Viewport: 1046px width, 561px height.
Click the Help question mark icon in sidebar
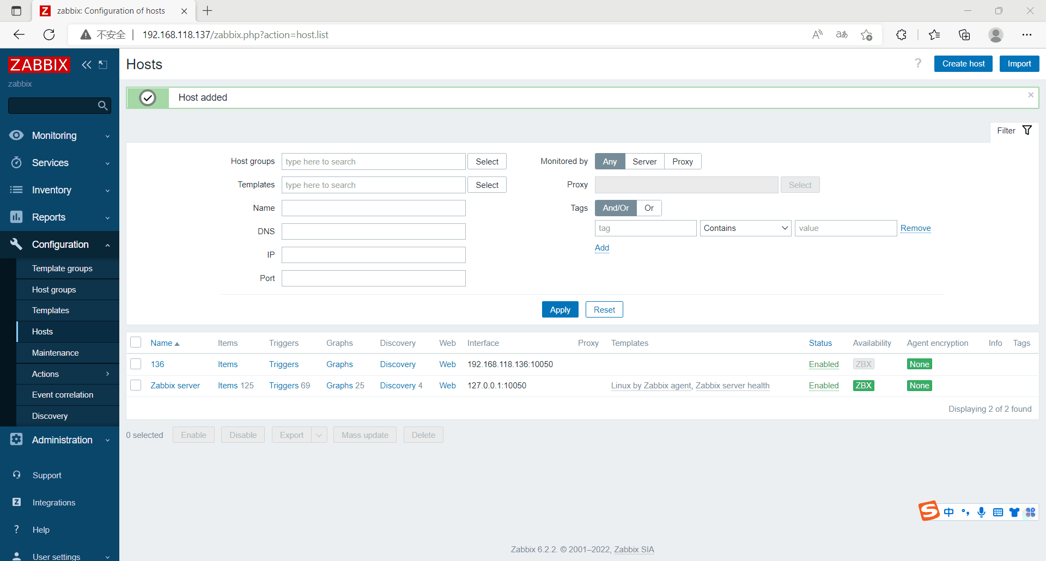[16, 529]
